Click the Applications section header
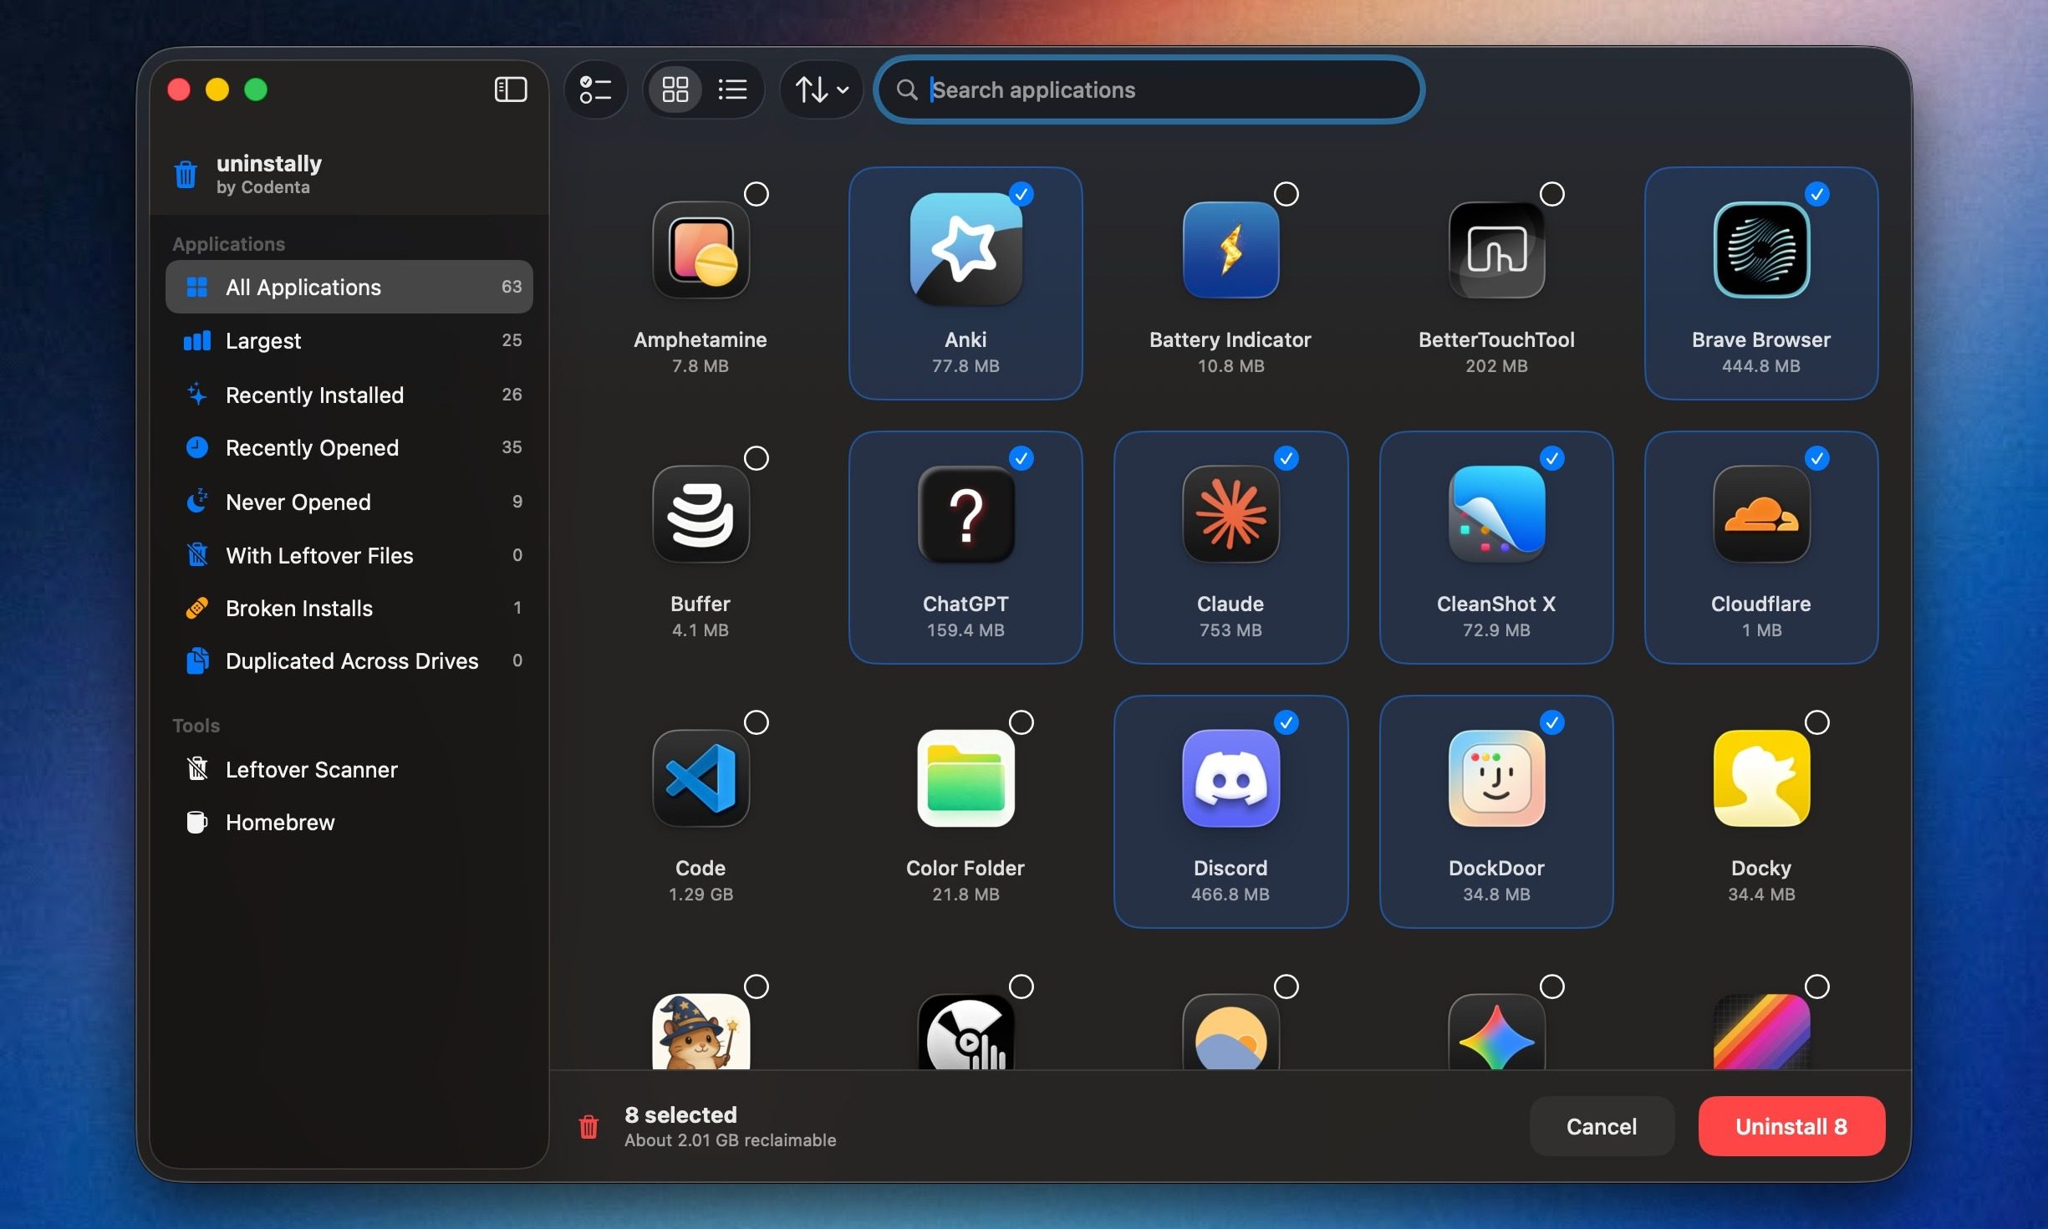This screenshot has width=2048, height=1229. coord(228,244)
